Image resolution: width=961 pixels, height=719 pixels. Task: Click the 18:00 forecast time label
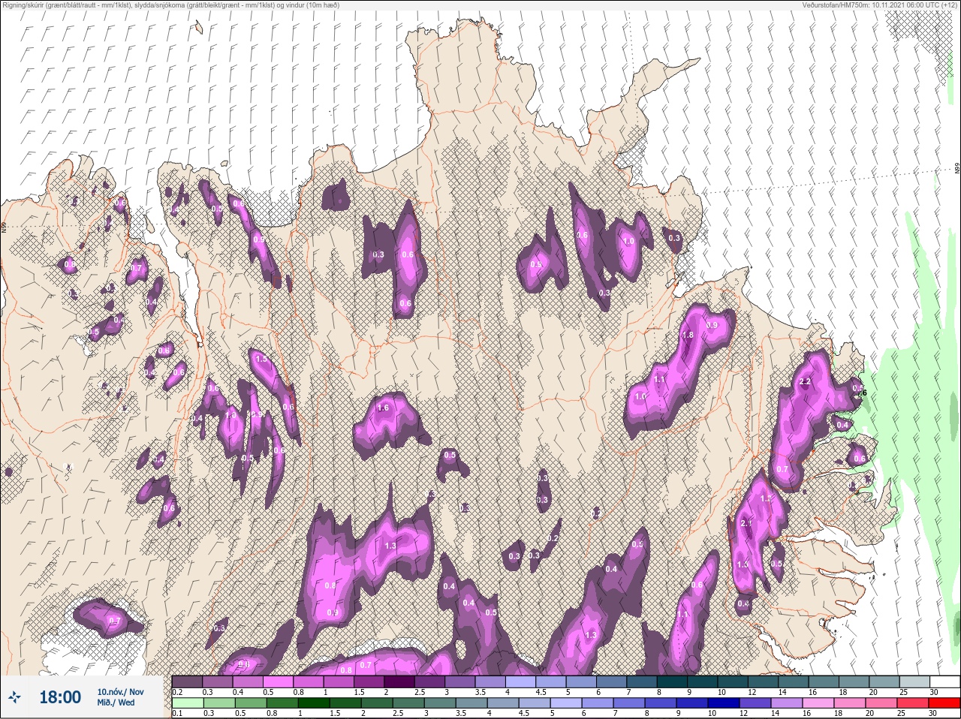tap(60, 697)
